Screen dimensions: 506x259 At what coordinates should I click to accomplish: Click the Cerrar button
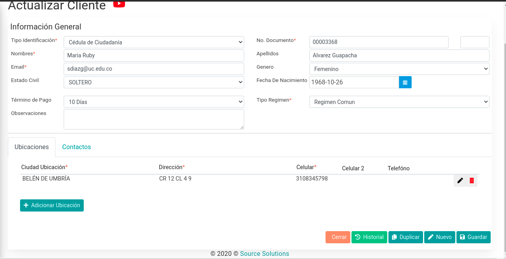coord(338,237)
